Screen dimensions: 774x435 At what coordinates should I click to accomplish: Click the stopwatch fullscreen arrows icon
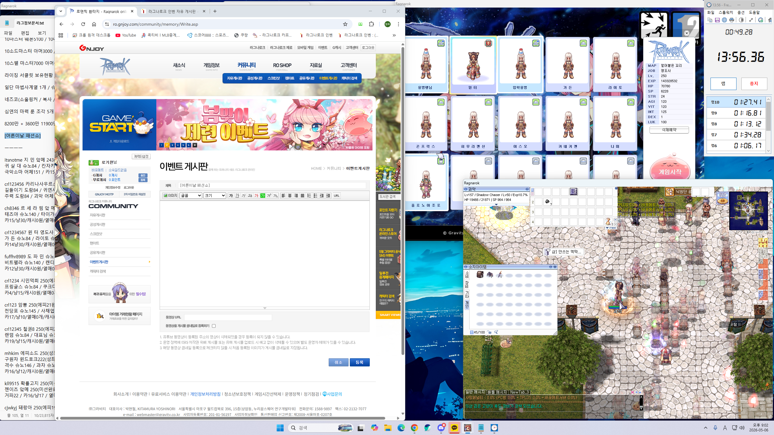pyautogui.click(x=751, y=20)
